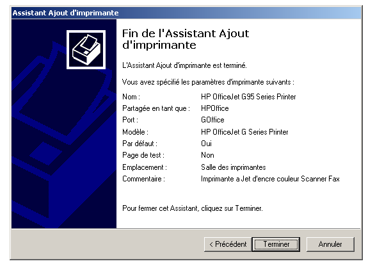
Task: Click the text Pour fermer cet Assistant
Action: [x=160, y=208]
